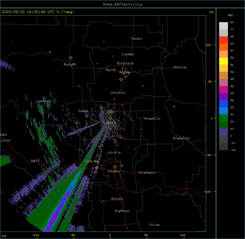The width and height of the screenshot is (245, 239).
Task: Click the dBZ legend heading
Action: (230, 15)
